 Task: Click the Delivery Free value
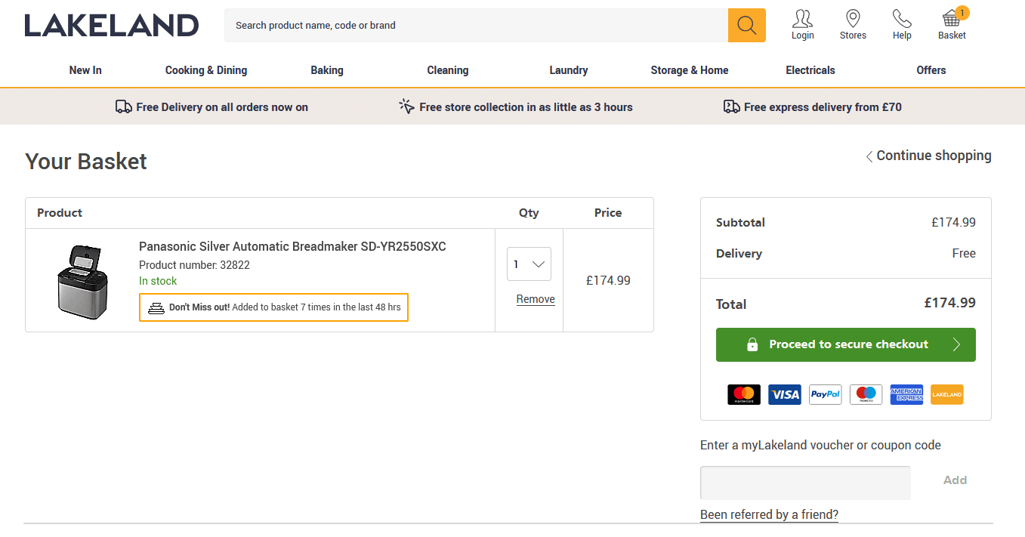tap(964, 254)
